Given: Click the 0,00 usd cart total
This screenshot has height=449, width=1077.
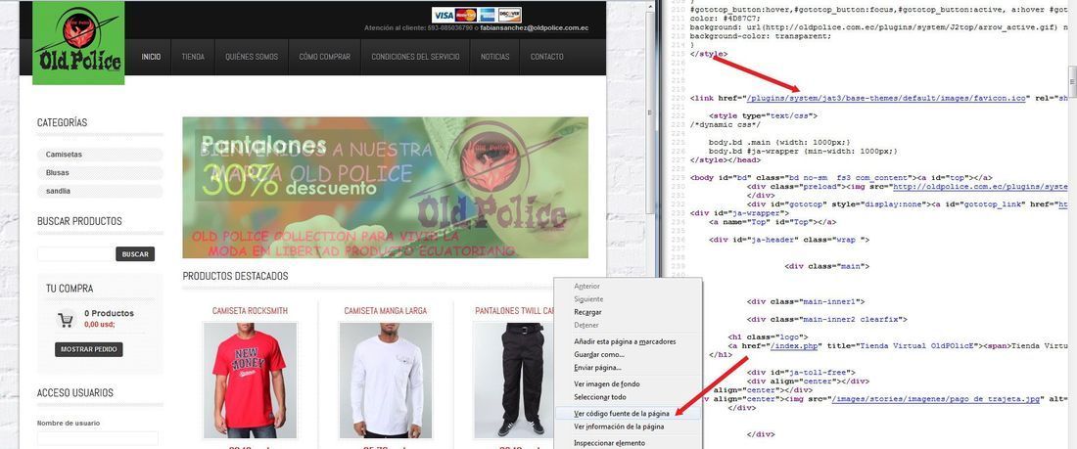Looking at the screenshot, I should tap(100, 325).
